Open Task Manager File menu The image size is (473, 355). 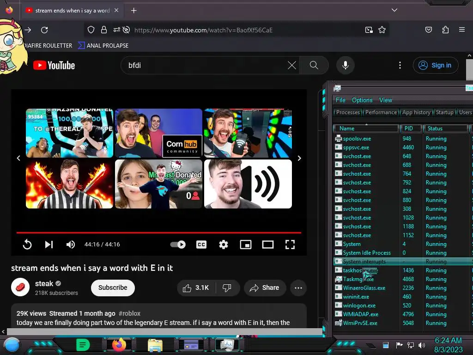pos(340,100)
